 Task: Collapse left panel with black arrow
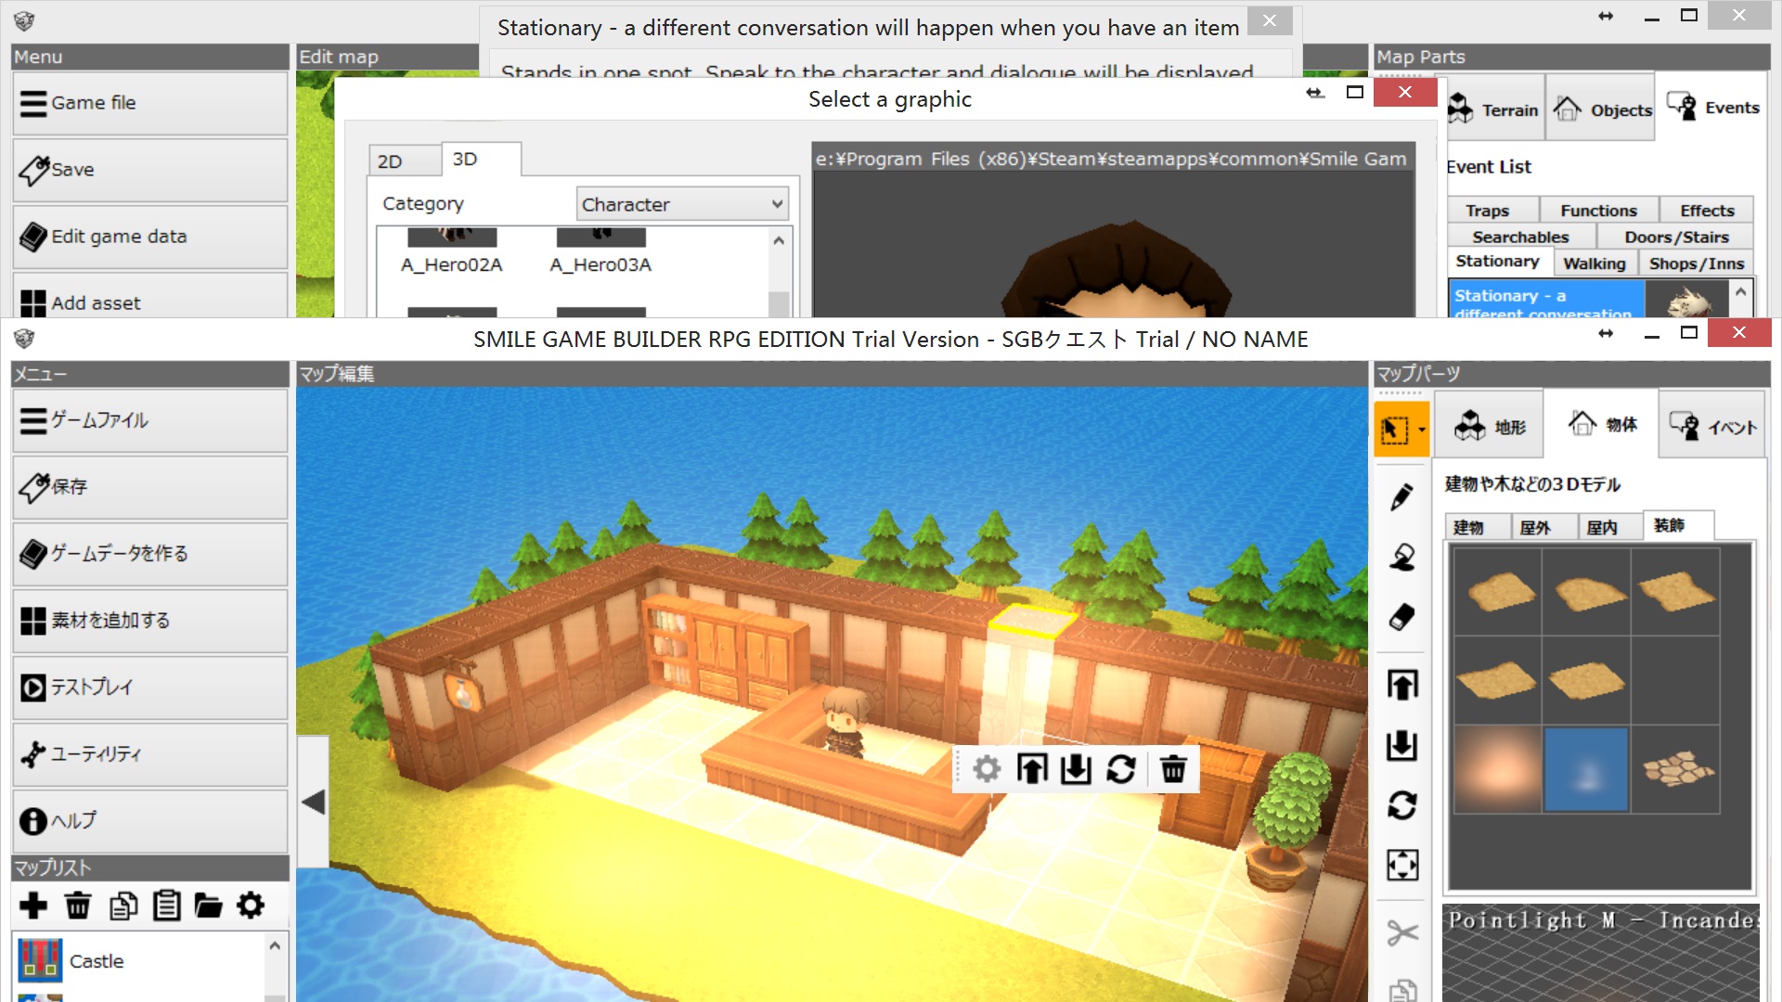(x=313, y=802)
